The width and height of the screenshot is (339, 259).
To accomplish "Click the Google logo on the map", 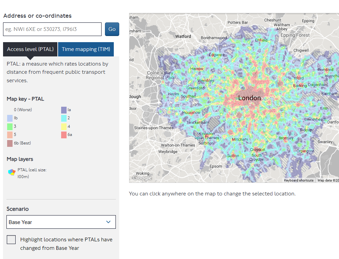I will click(142, 178).
